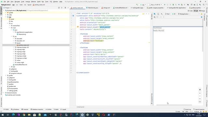Viewport: 208px width, 117px height.
Task: Open the Logcat tool window
Action: click(x=63, y=110)
